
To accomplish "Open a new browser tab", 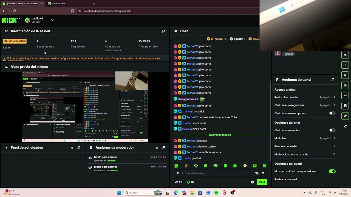I will click(x=94, y=4).
